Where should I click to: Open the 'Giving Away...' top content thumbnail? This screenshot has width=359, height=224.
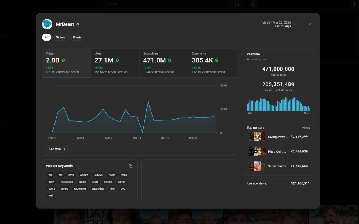pos(257,137)
